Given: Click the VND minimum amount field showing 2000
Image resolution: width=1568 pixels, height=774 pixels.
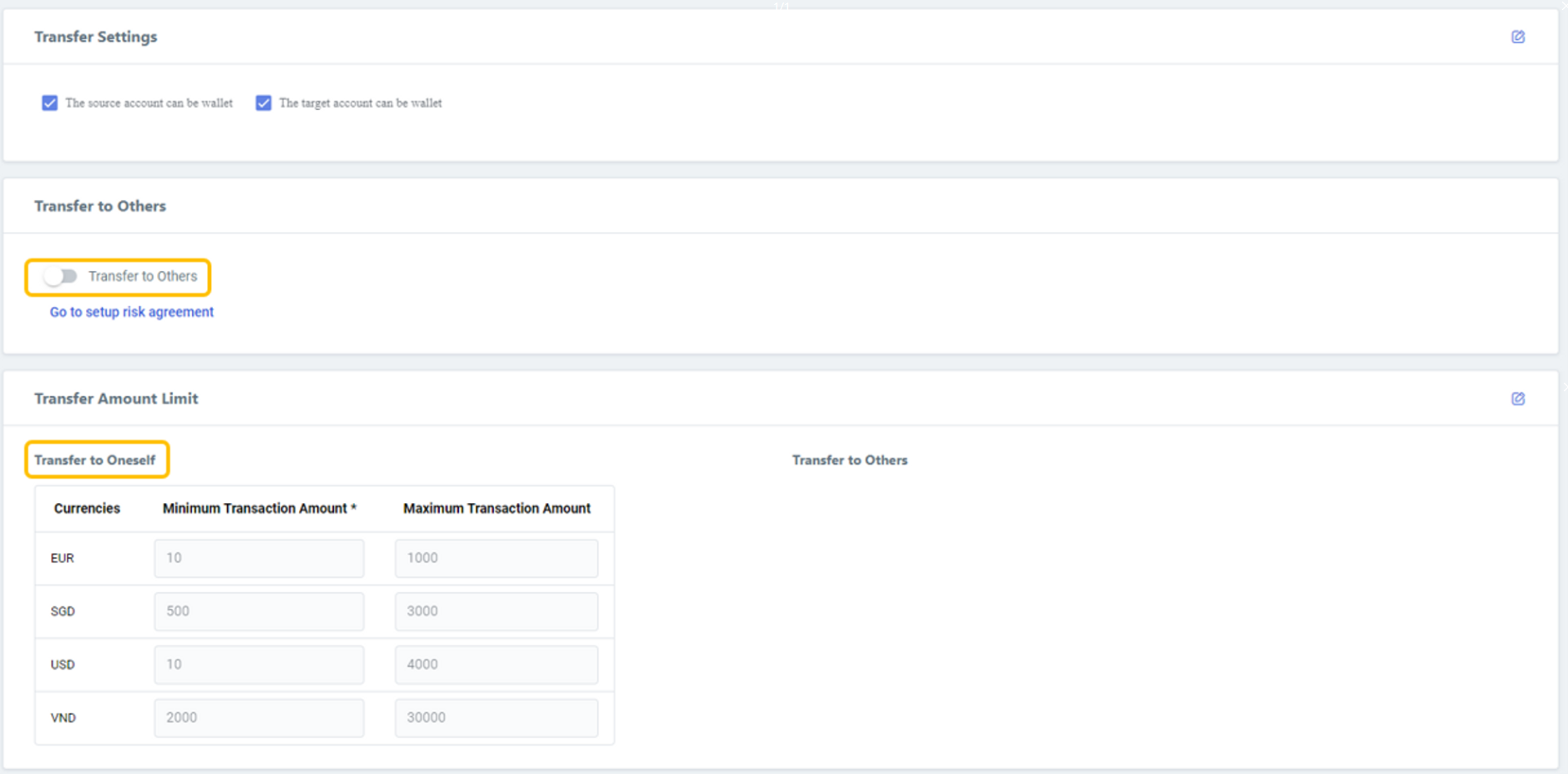Looking at the screenshot, I should coord(259,717).
